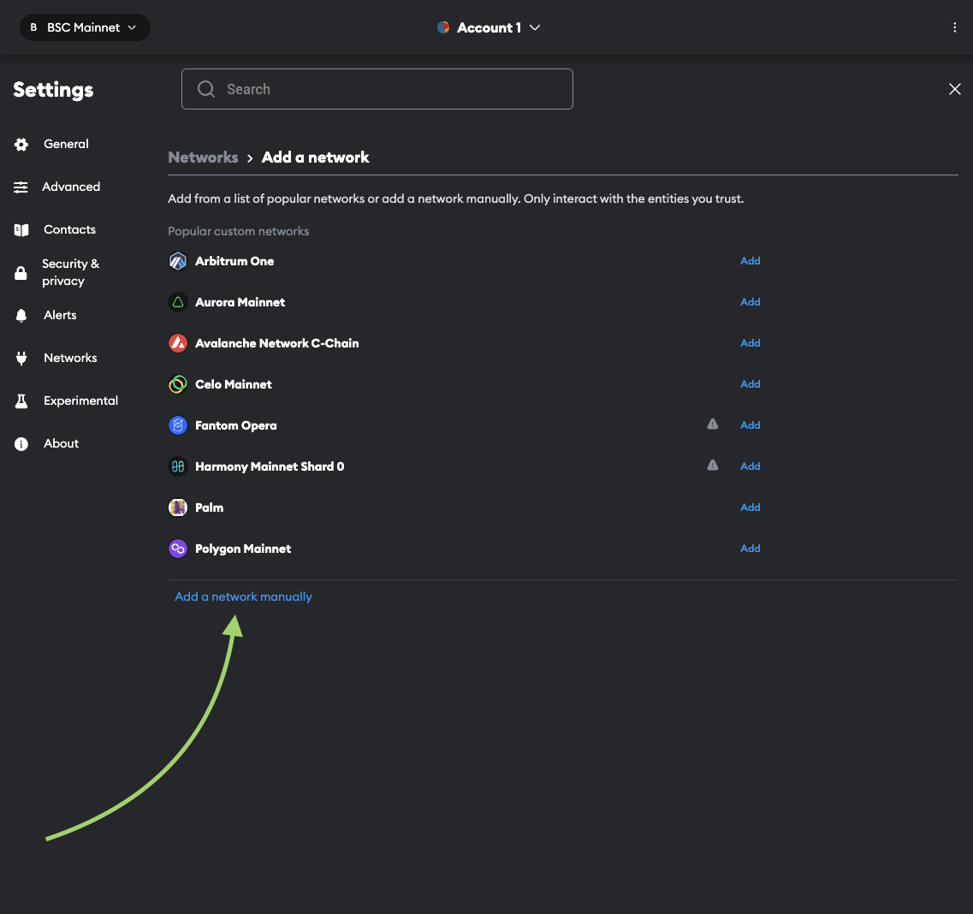This screenshot has height=914, width=973.
Task: Click the warning icon beside Fantom Opera
Action: [x=712, y=424]
